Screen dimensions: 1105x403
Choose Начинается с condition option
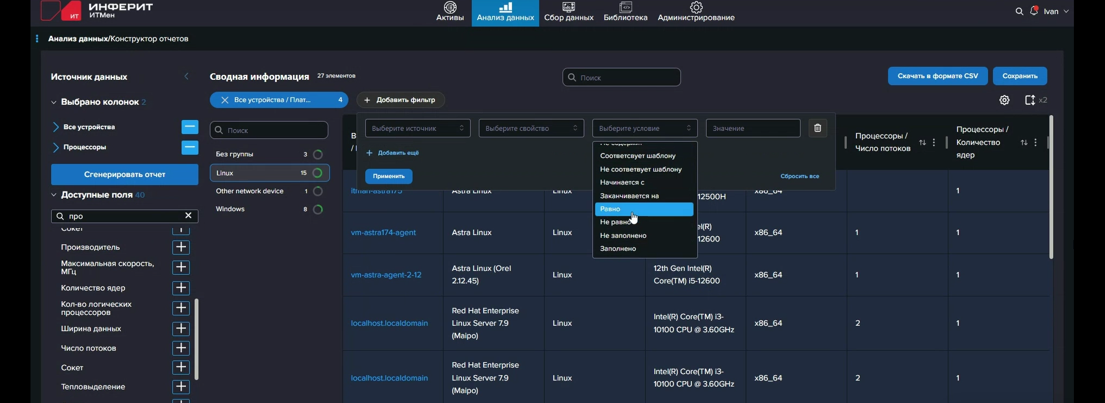[x=622, y=182]
